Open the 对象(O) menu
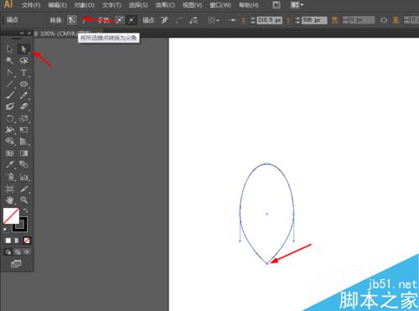The width and height of the screenshot is (419, 311). [x=85, y=5]
